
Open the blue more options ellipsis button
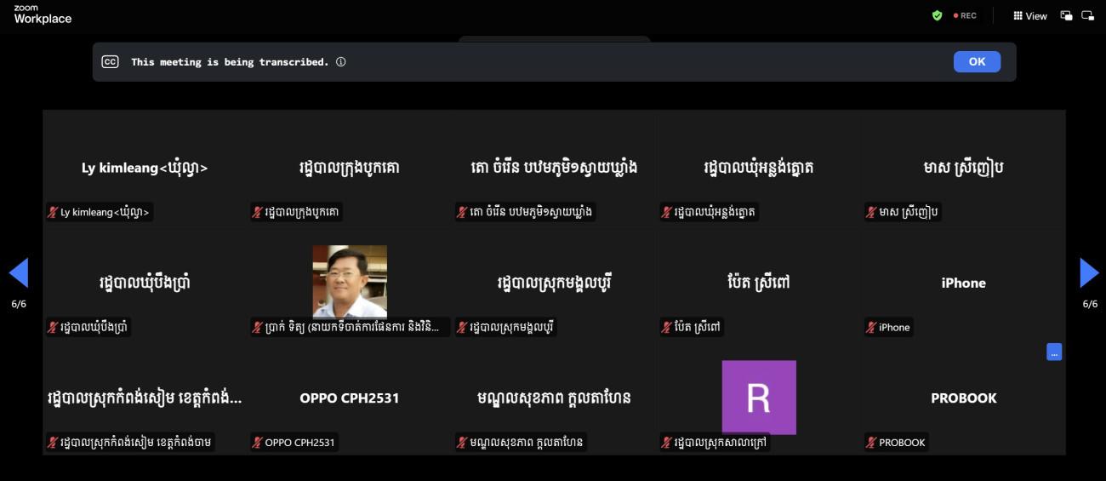click(1054, 352)
